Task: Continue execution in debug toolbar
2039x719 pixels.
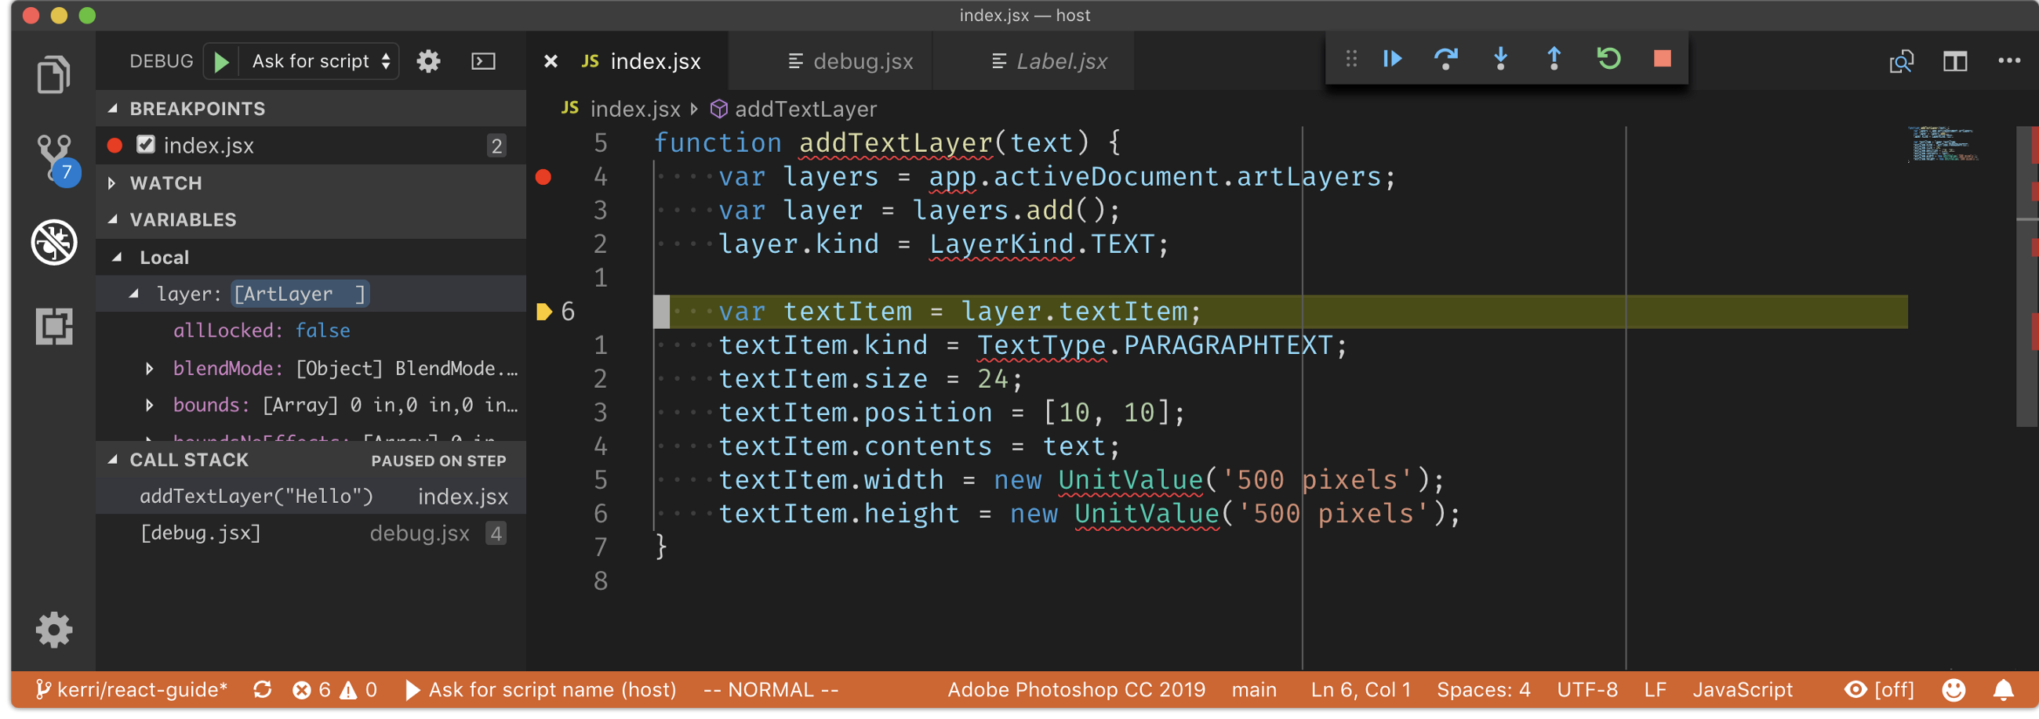Action: (x=1392, y=59)
